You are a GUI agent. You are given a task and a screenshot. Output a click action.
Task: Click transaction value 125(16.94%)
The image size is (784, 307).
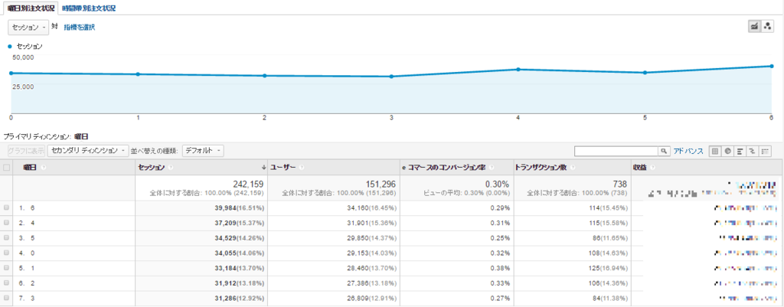click(x=609, y=267)
